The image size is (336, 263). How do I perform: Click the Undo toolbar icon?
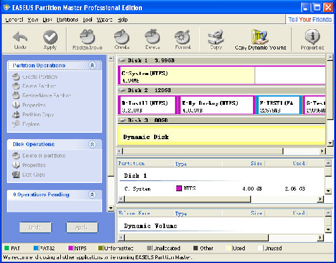coord(20,40)
